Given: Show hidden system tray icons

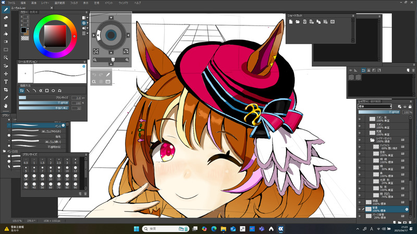Looking at the screenshot, I should click(x=358, y=229).
